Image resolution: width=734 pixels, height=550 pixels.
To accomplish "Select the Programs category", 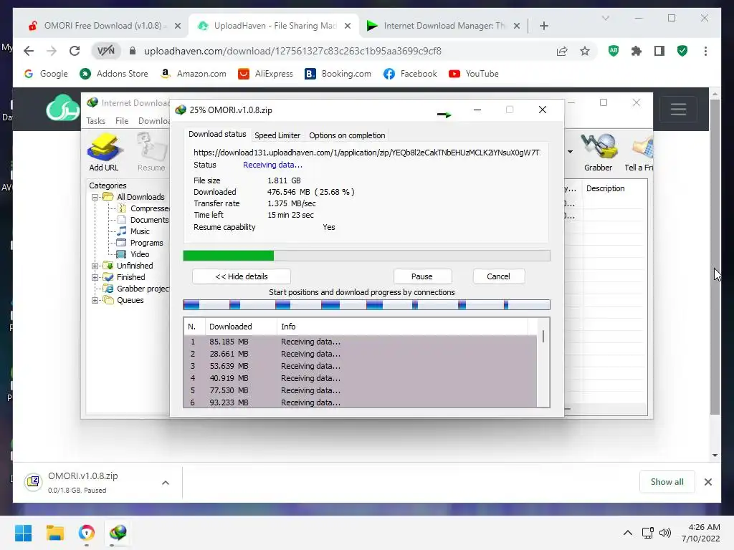I will (140, 243).
